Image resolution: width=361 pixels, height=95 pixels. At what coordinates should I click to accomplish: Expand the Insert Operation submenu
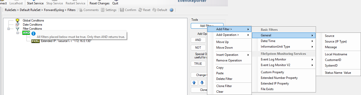click(229, 55)
